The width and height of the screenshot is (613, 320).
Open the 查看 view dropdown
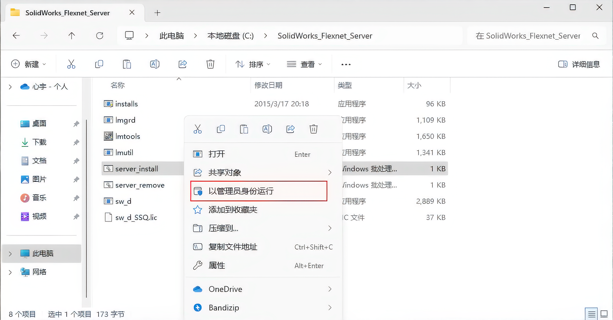pos(304,64)
